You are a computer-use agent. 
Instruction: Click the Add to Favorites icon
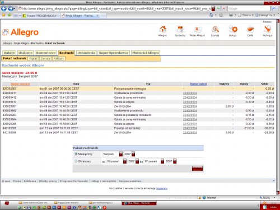coord(10,15)
